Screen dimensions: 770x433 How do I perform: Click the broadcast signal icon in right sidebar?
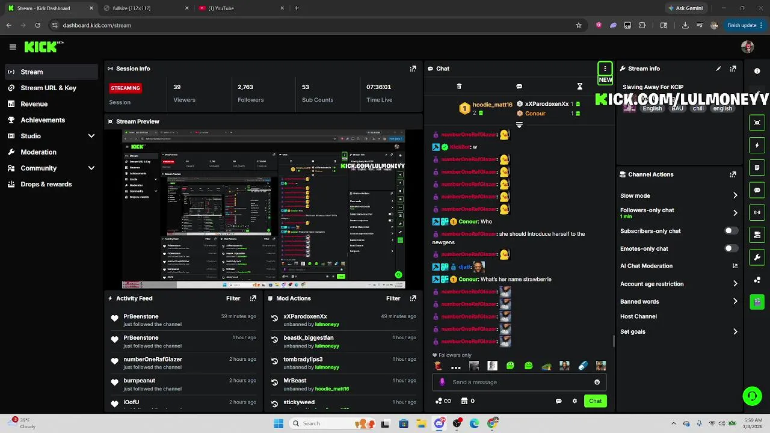pos(757,212)
